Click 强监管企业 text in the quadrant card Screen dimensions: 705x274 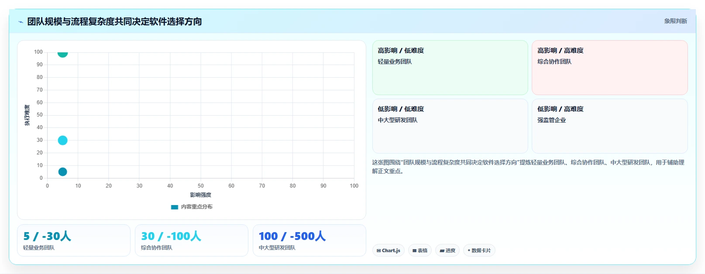click(551, 120)
